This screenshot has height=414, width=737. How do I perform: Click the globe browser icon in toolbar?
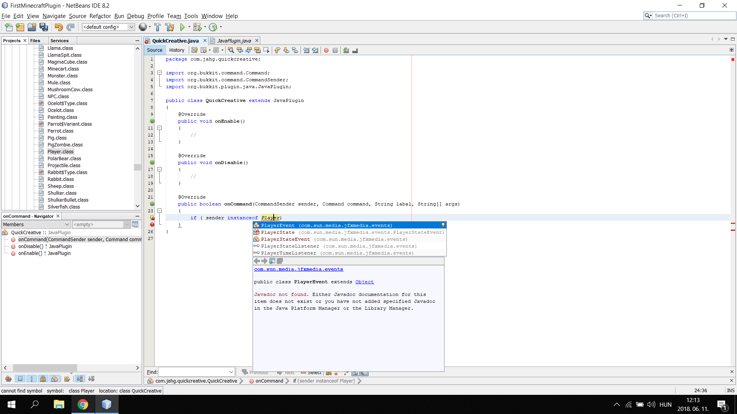coord(142,27)
